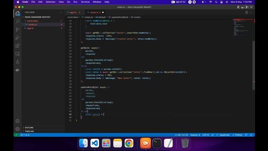Open the errors and warnings count

tap(25, 135)
